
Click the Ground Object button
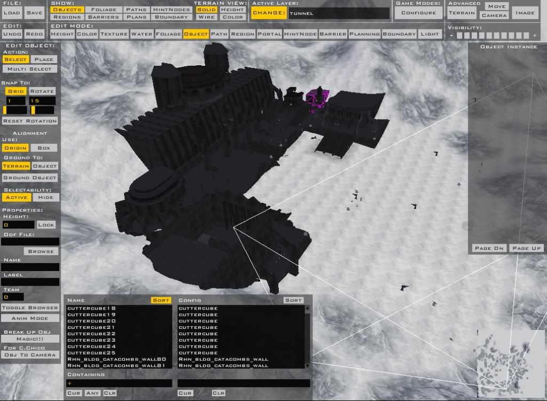click(30, 178)
